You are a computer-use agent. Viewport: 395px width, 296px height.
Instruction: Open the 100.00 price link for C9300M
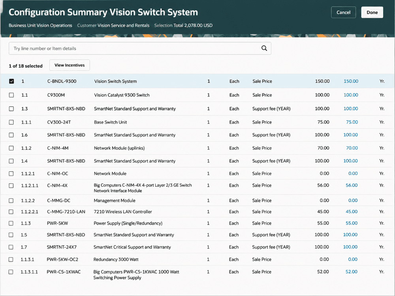(351, 95)
